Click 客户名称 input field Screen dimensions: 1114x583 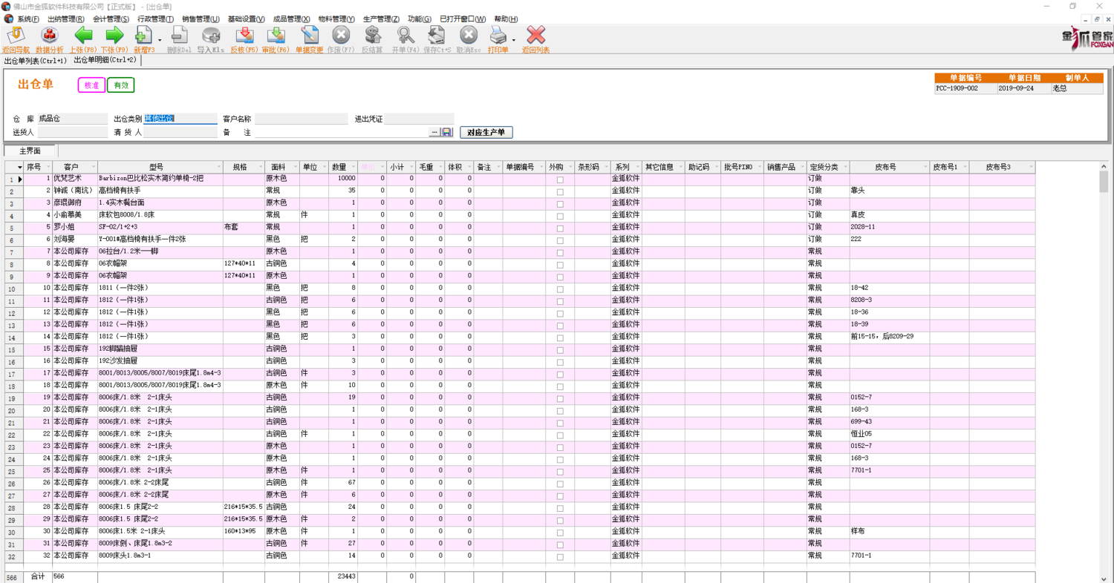(301, 119)
